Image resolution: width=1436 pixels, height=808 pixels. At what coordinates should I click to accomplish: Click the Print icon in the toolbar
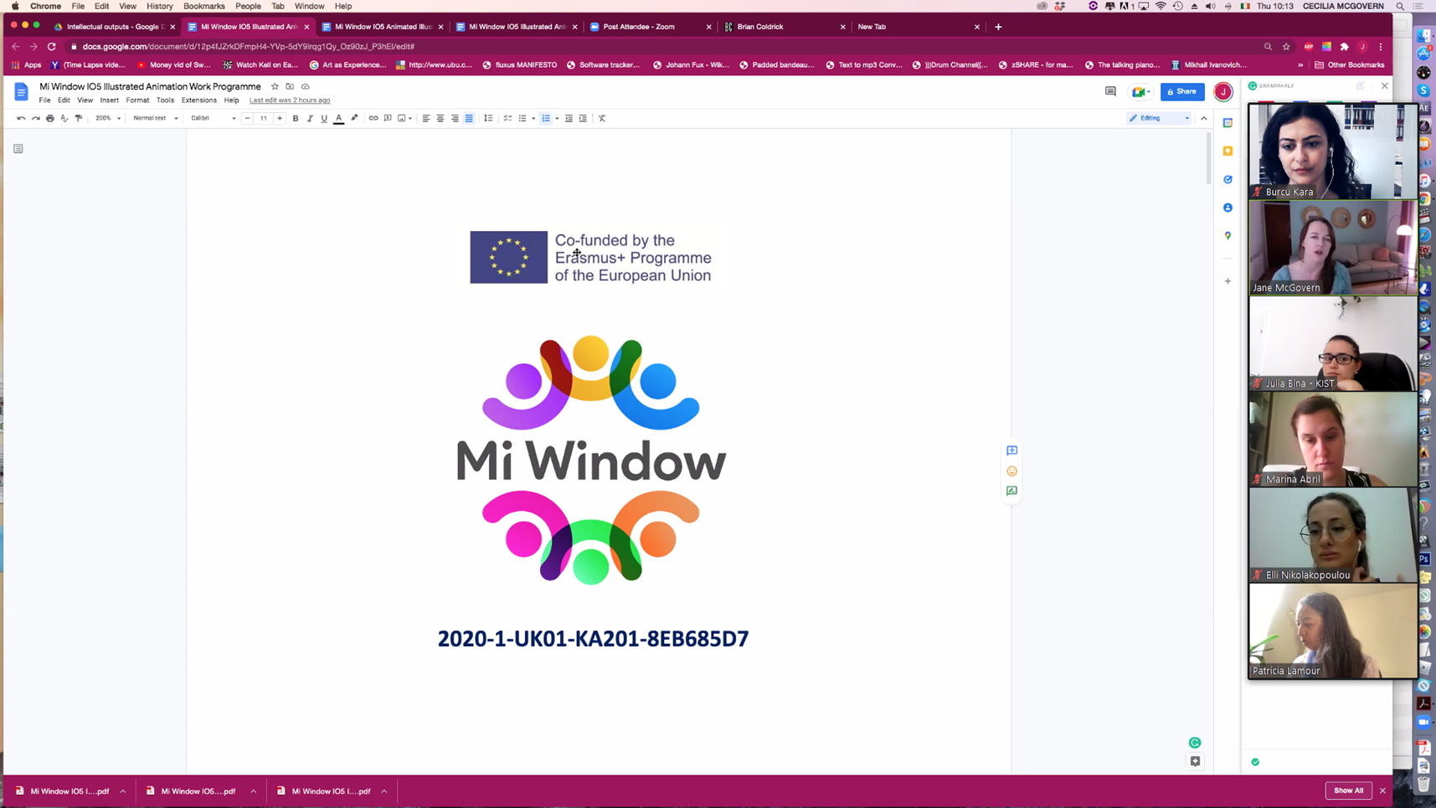(x=50, y=118)
